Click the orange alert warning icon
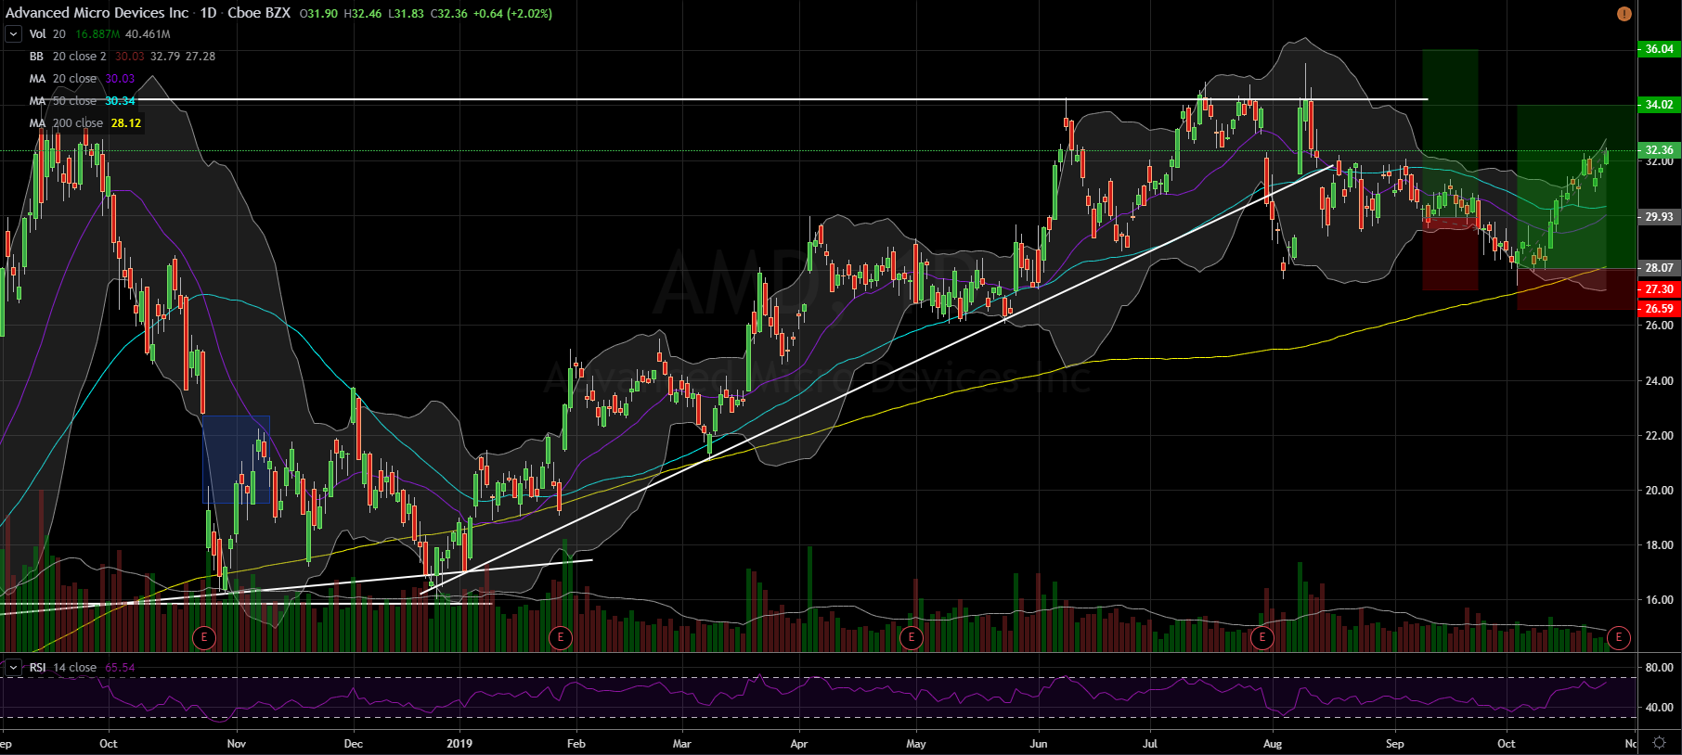The height and width of the screenshot is (755, 1682). coord(1624,14)
